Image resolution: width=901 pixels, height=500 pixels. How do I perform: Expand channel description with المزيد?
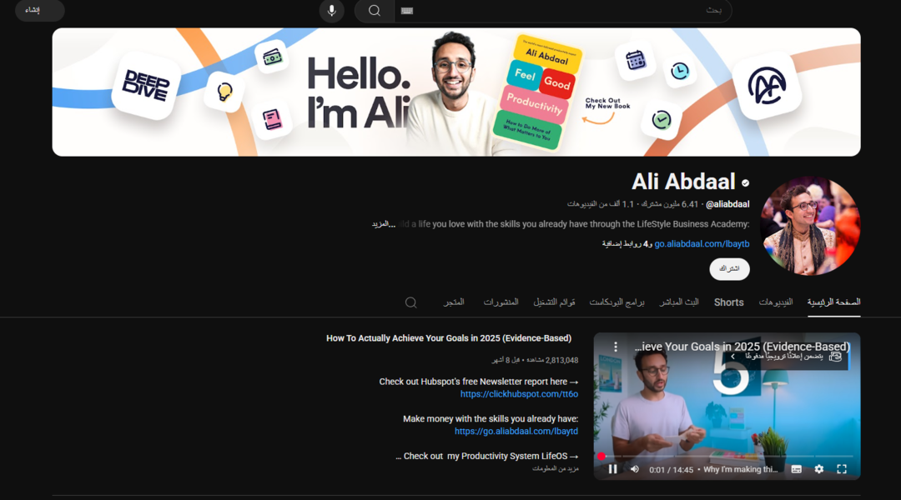pos(383,224)
